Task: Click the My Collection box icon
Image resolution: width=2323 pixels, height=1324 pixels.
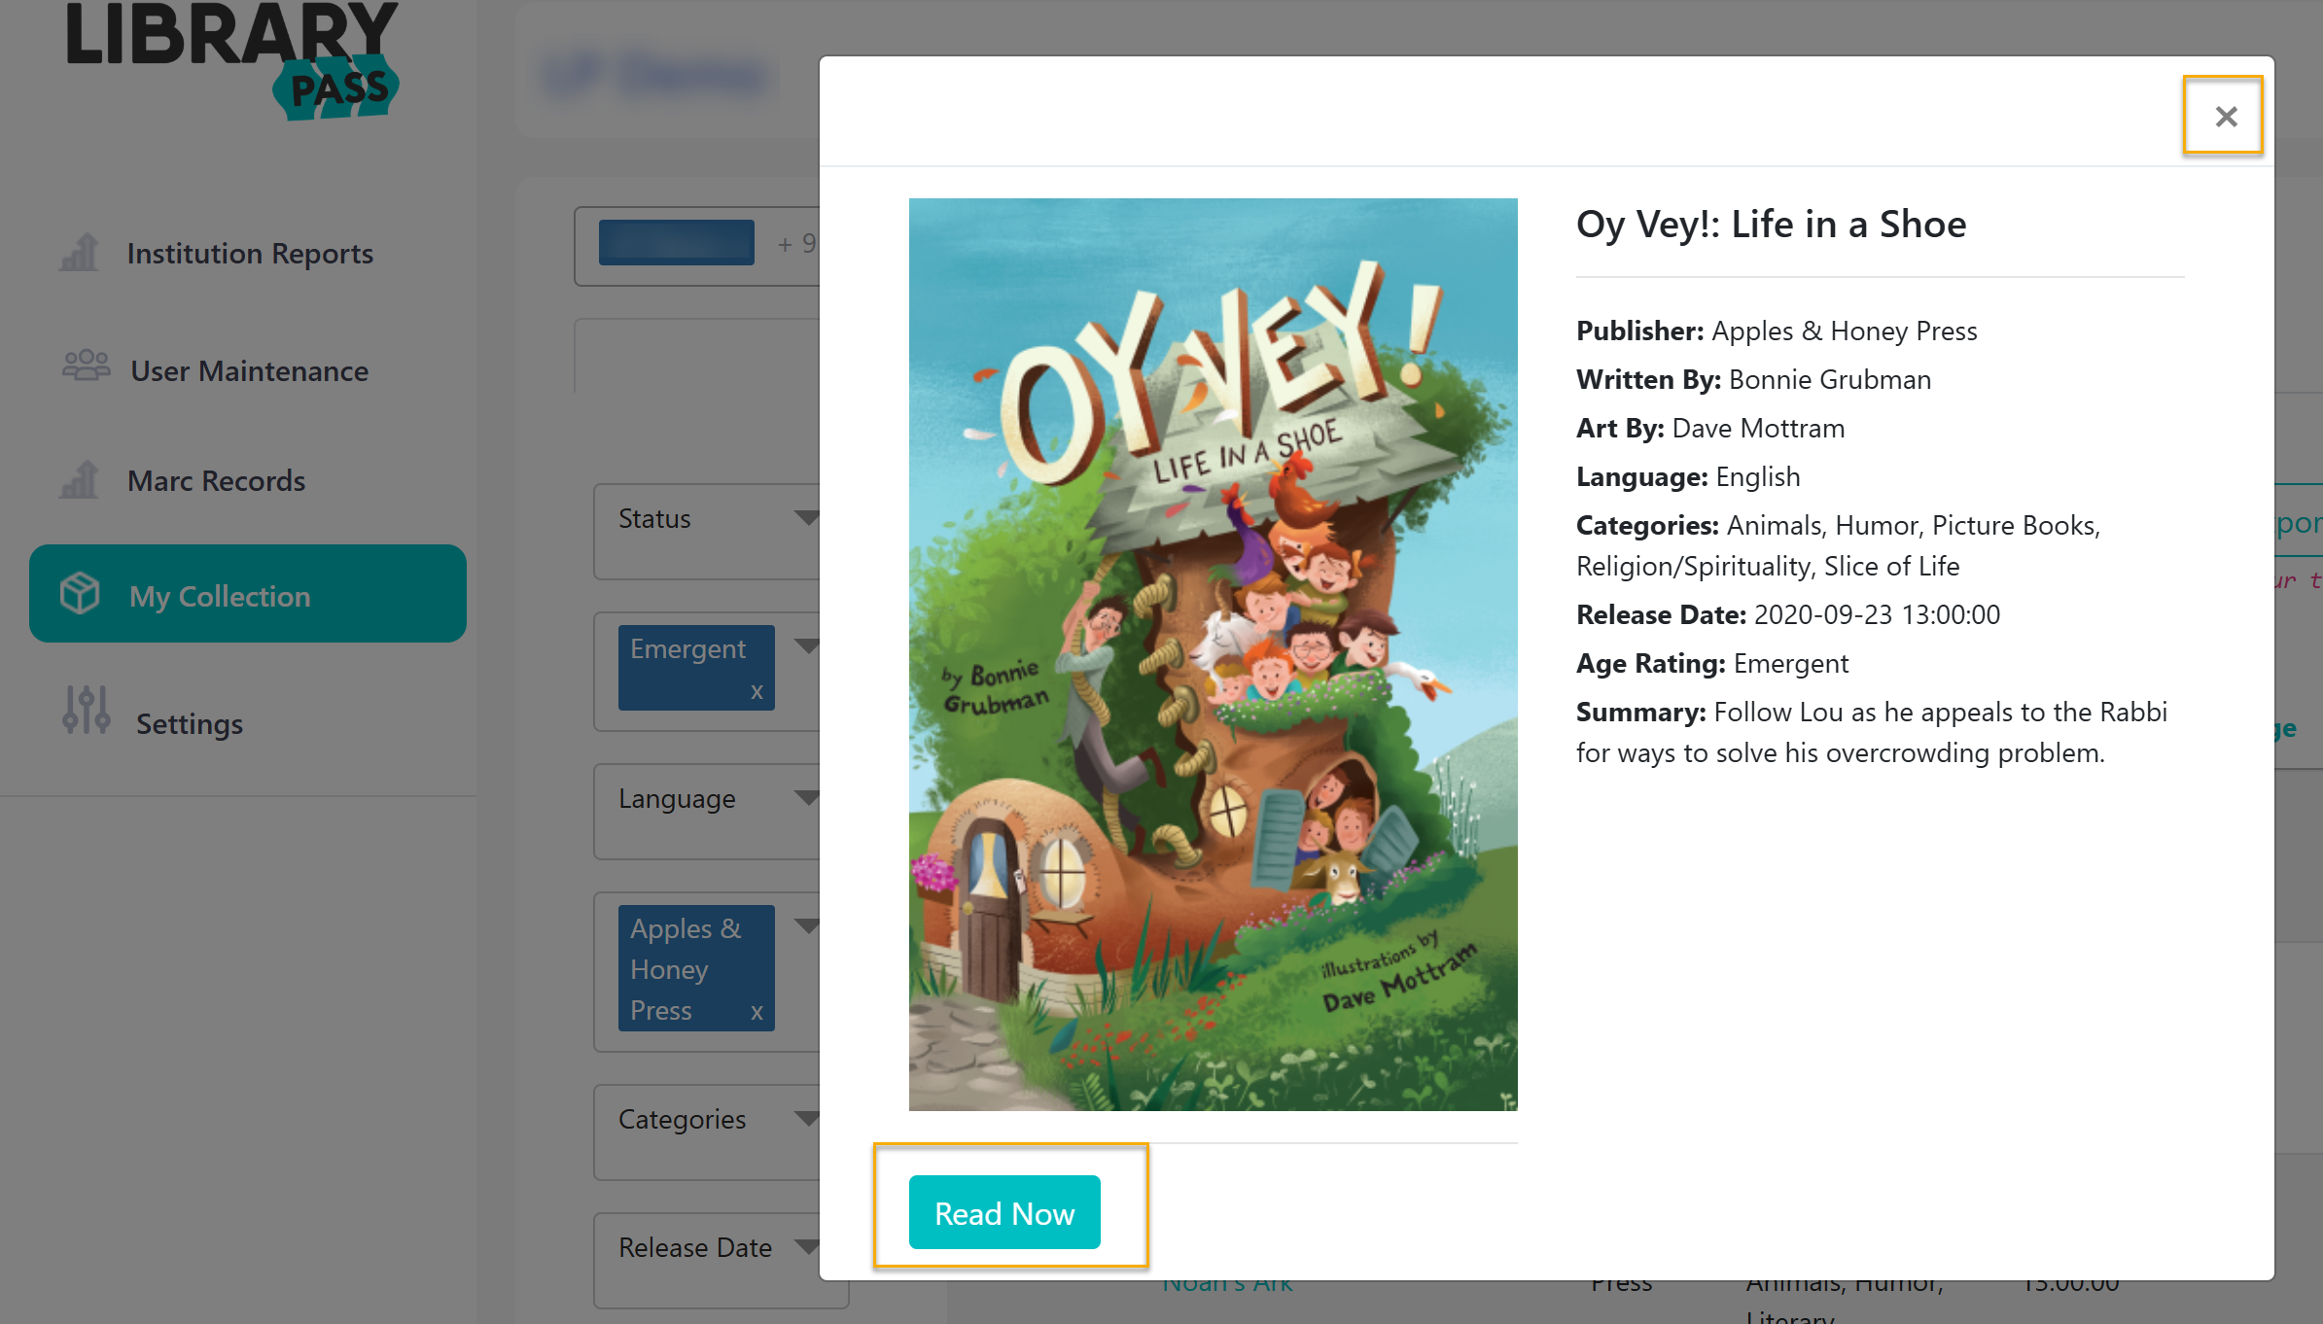Action: pos(80,593)
